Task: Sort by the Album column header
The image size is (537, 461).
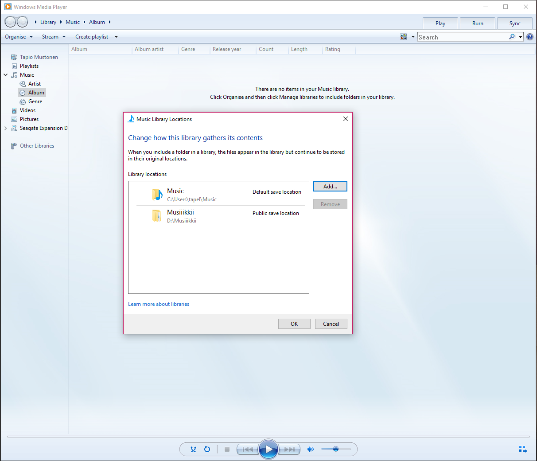Action: click(101, 49)
